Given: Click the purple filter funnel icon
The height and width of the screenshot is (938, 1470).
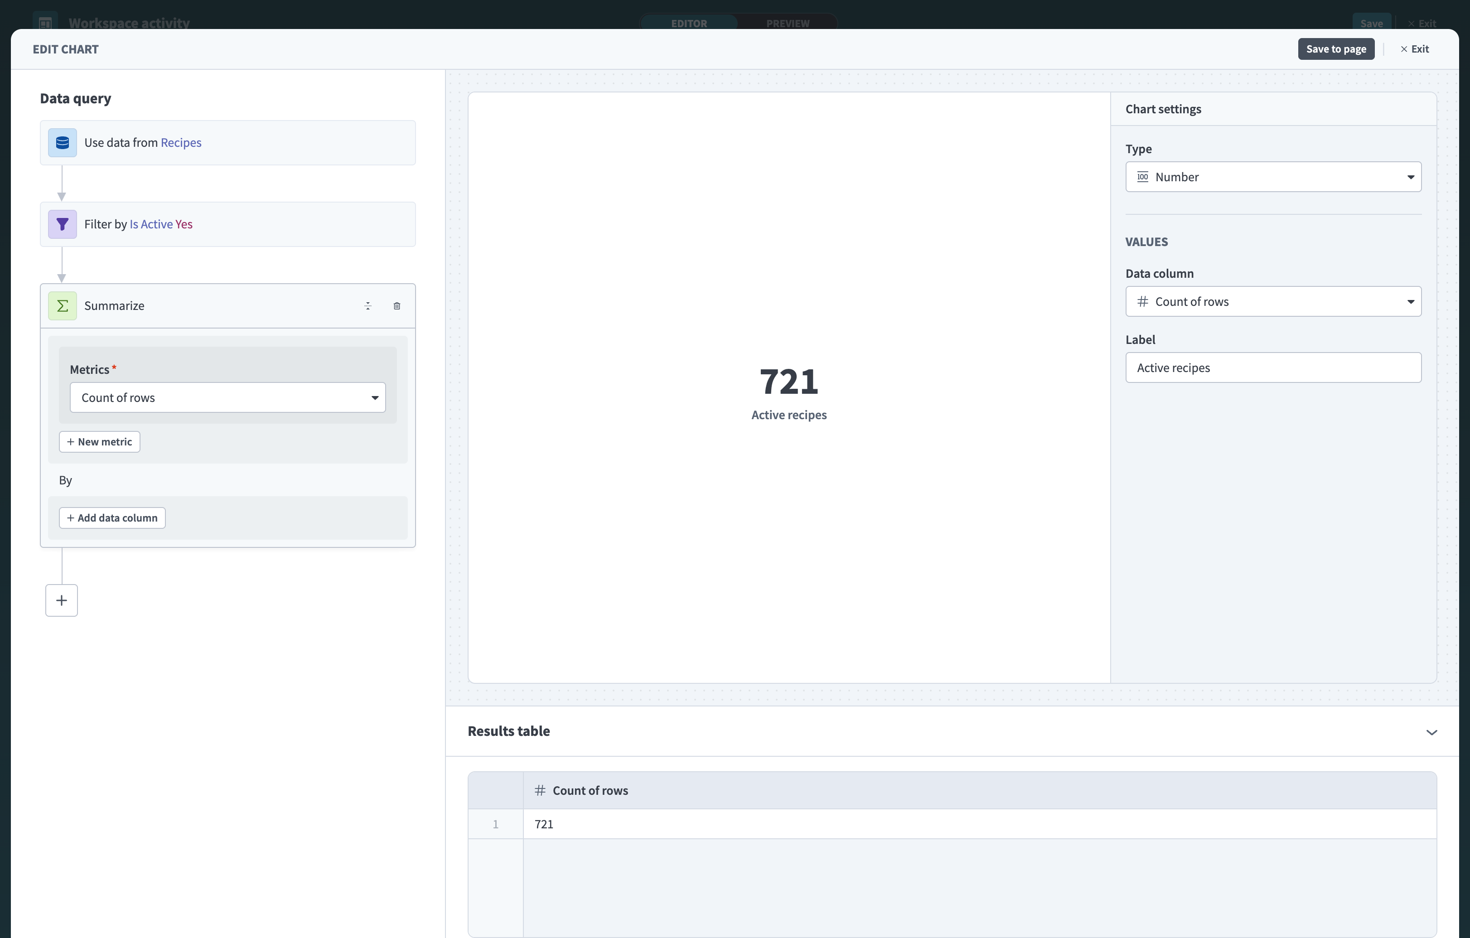Looking at the screenshot, I should pyautogui.click(x=62, y=224).
